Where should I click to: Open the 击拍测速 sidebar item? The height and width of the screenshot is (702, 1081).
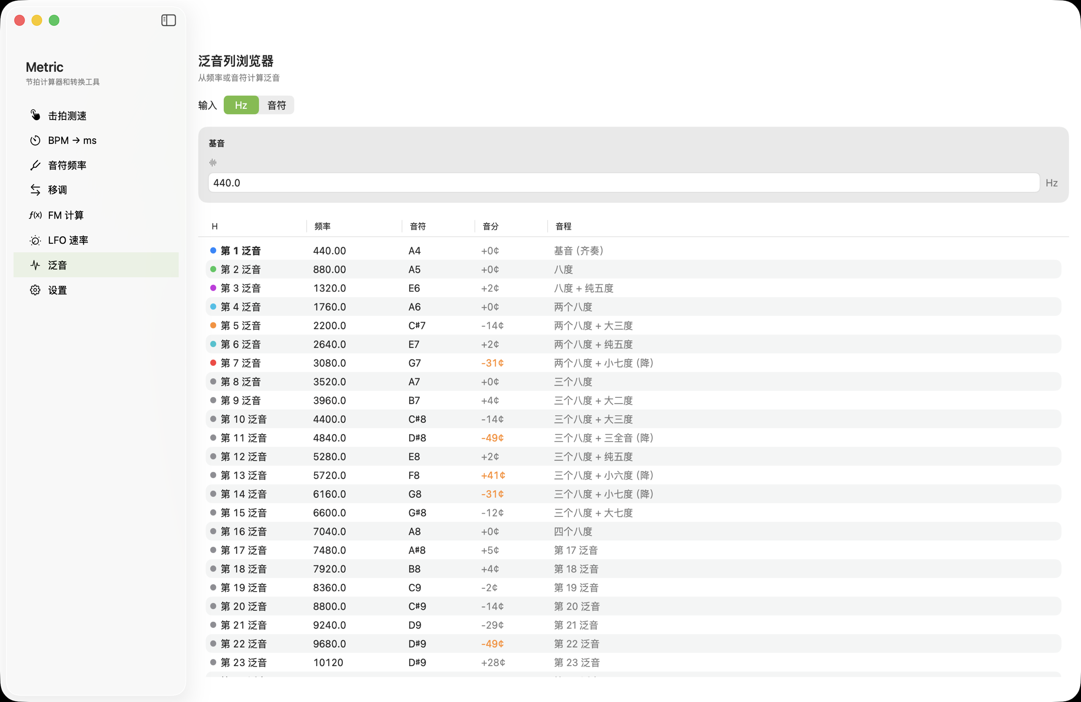click(x=96, y=116)
